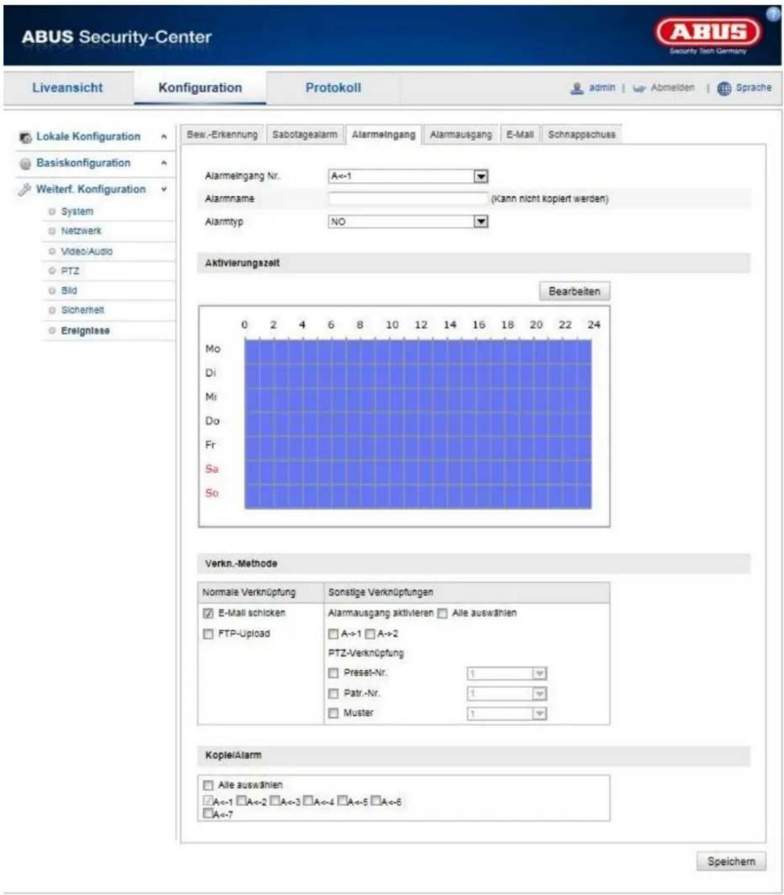Open Netzwerk in the sidebar

click(x=81, y=231)
